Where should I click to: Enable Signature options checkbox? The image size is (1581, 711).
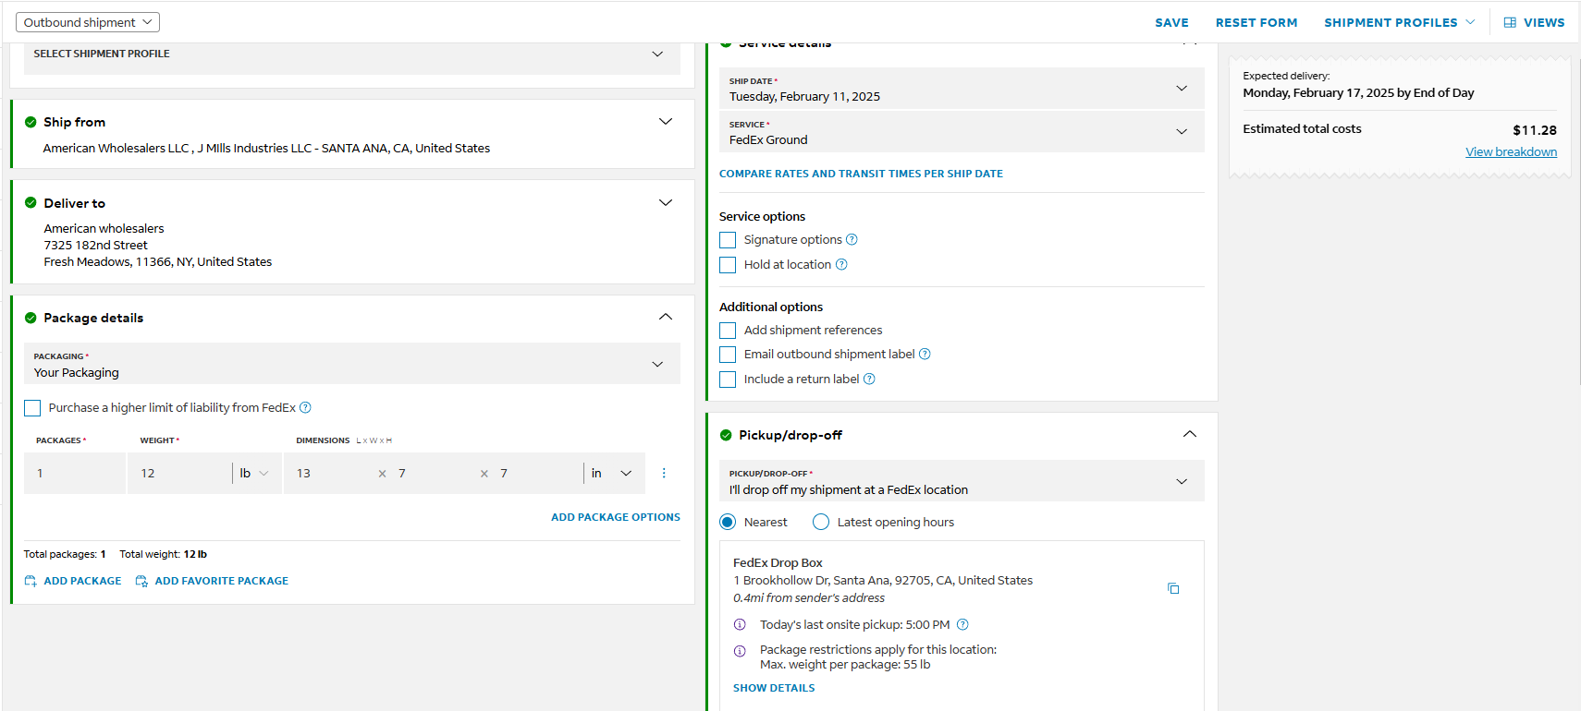(x=728, y=240)
